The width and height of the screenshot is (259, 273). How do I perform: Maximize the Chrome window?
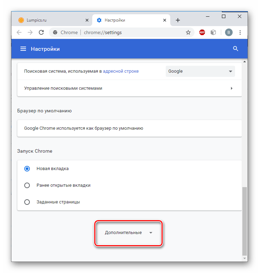tap(224, 16)
